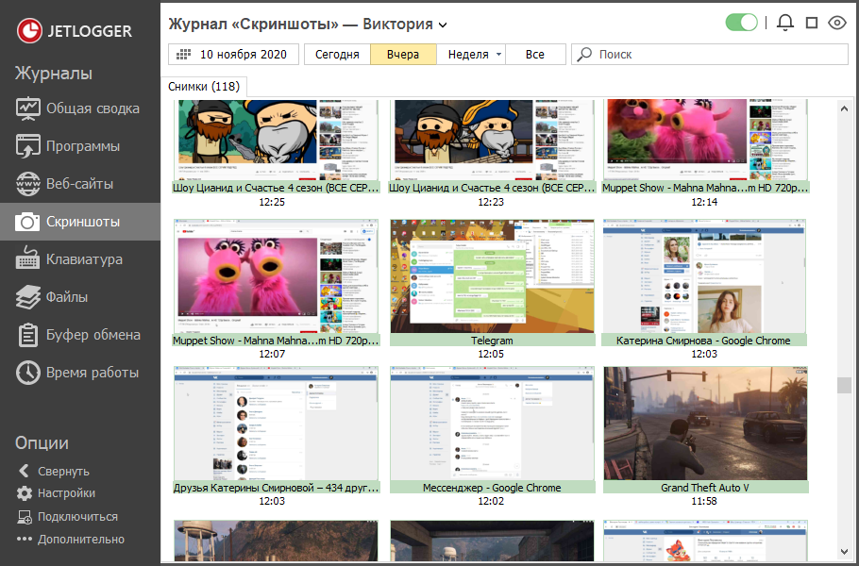Screen dimensions: 859x566
Task: Open the Клавиатура journal
Action: [x=80, y=258]
